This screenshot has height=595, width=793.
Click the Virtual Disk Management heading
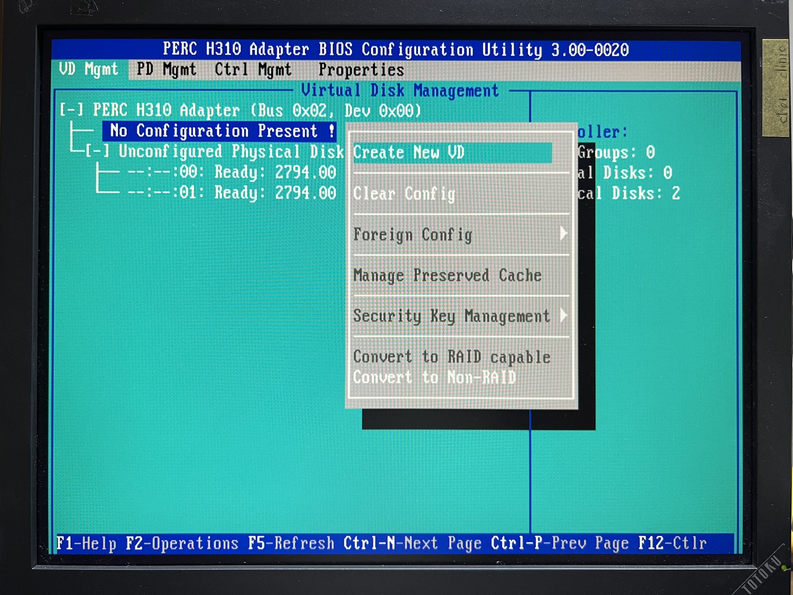tap(400, 91)
